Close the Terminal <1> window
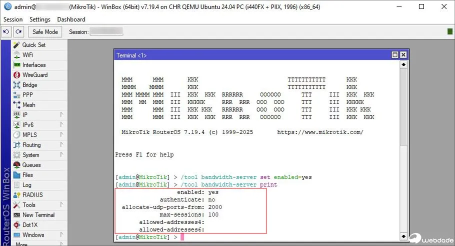The height and width of the screenshot is (246, 455). coord(403,55)
